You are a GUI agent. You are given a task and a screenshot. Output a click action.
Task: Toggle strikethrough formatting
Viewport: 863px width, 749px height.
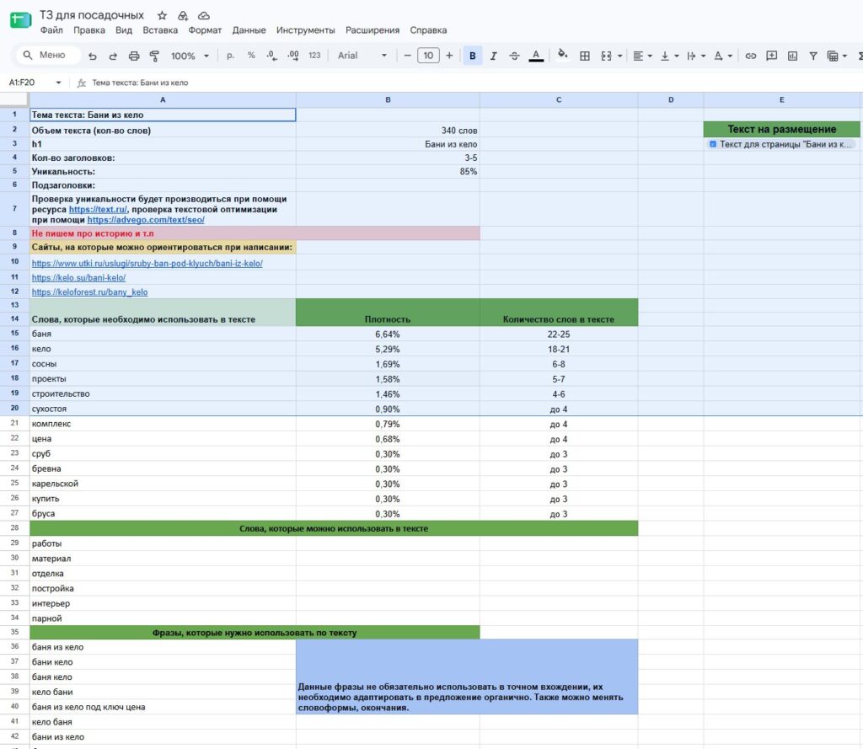click(514, 56)
